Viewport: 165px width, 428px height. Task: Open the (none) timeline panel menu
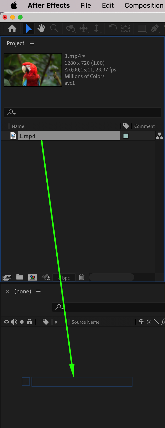[38, 292]
